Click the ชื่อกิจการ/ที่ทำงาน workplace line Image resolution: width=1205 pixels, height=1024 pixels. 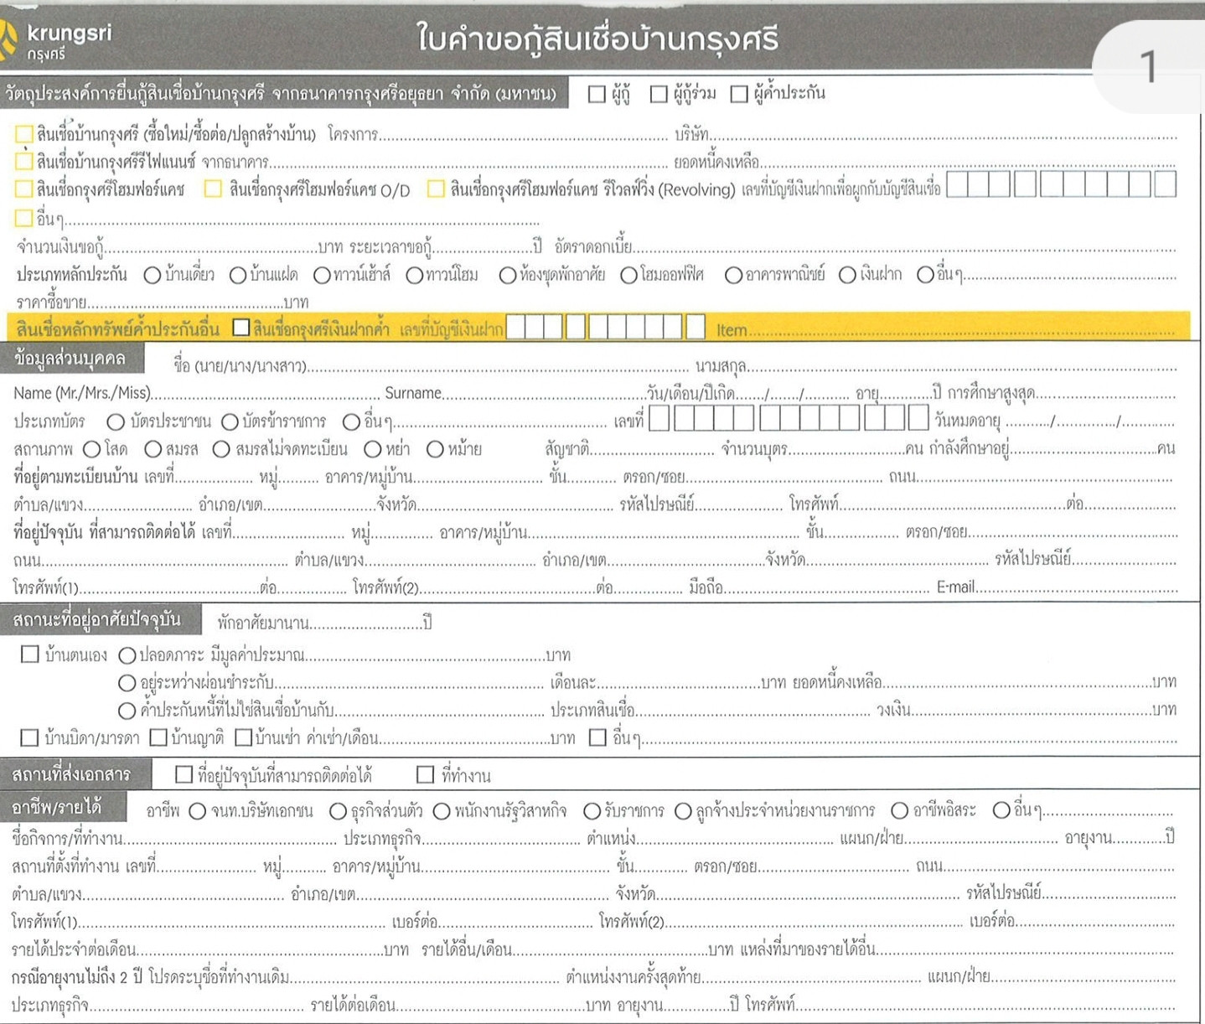tap(230, 840)
